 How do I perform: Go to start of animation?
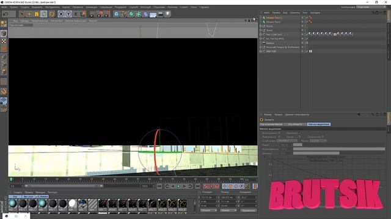(159, 186)
